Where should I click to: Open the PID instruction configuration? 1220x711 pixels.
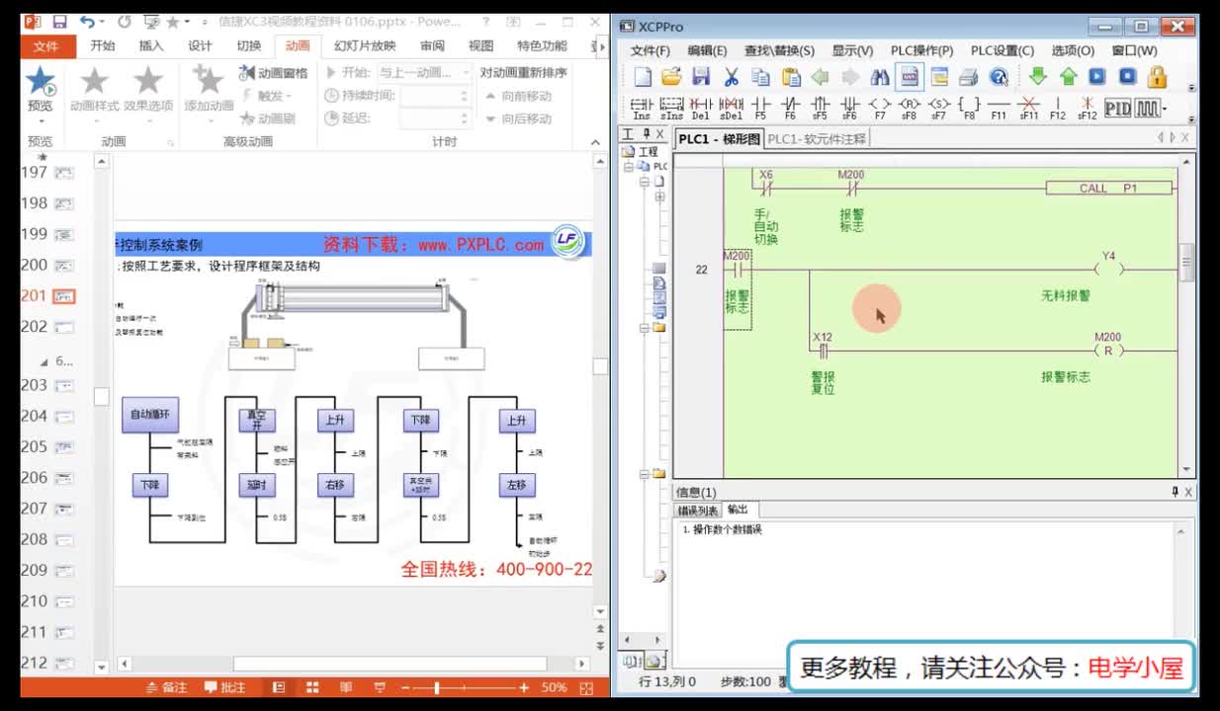[1117, 108]
